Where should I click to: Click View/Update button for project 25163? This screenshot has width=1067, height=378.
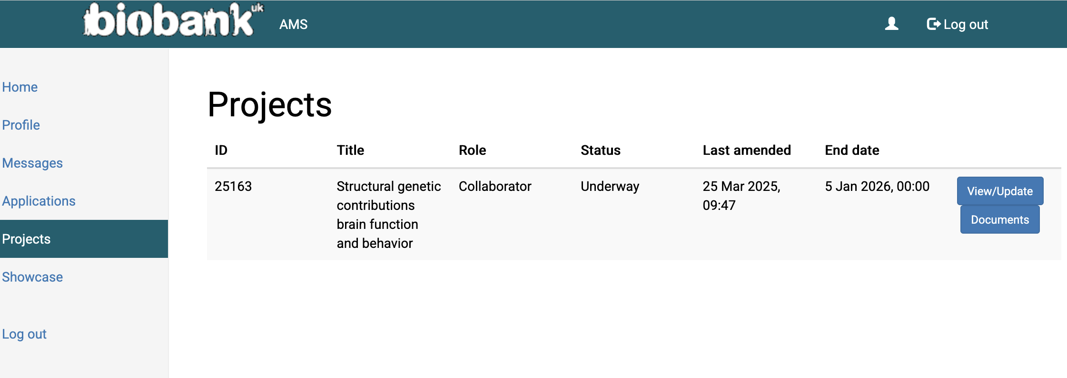(x=1000, y=191)
